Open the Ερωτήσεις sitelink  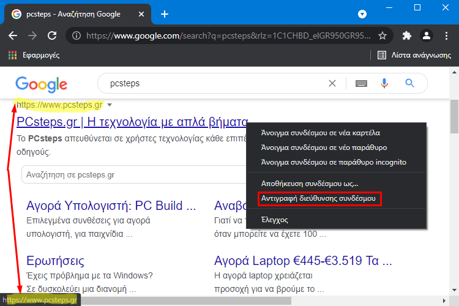[x=55, y=261]
